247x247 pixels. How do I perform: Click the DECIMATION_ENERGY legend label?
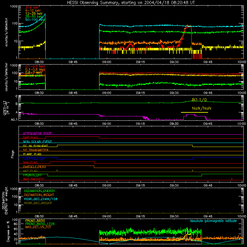(40, 191)
